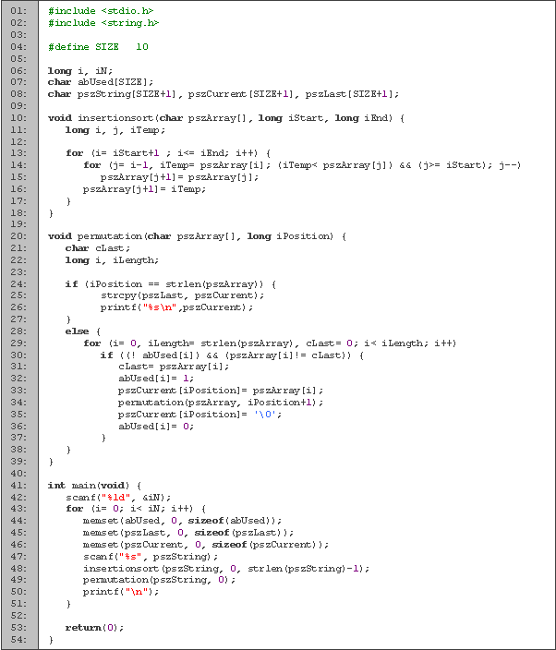Click 'cLast= pszArray[i];' statement
556x650 pixels.
pos(174,367)
